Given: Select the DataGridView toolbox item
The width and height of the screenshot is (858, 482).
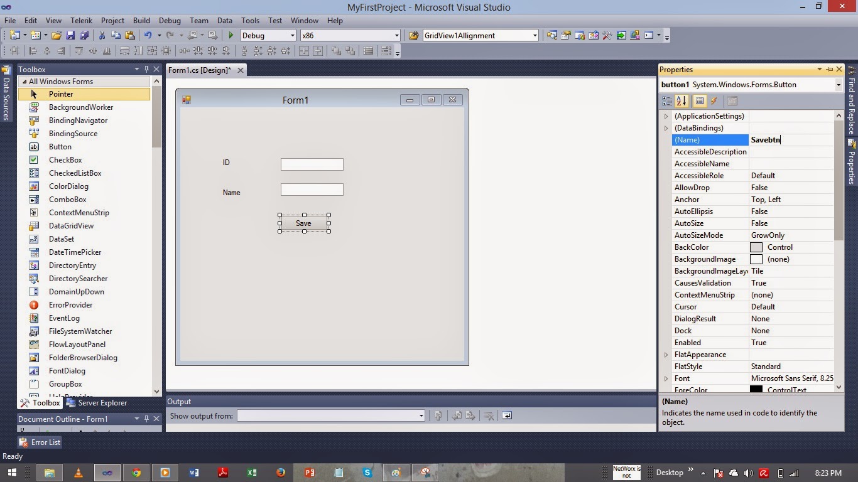Looking at the screenshot, I should tap(71, 226).
